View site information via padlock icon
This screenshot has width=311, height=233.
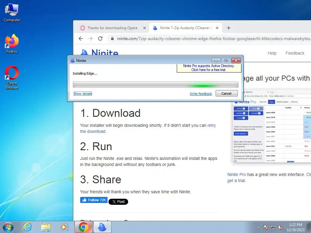[112, 39]
